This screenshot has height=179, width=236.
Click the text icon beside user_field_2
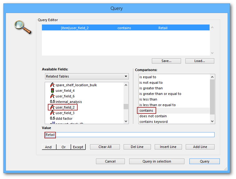52,107
